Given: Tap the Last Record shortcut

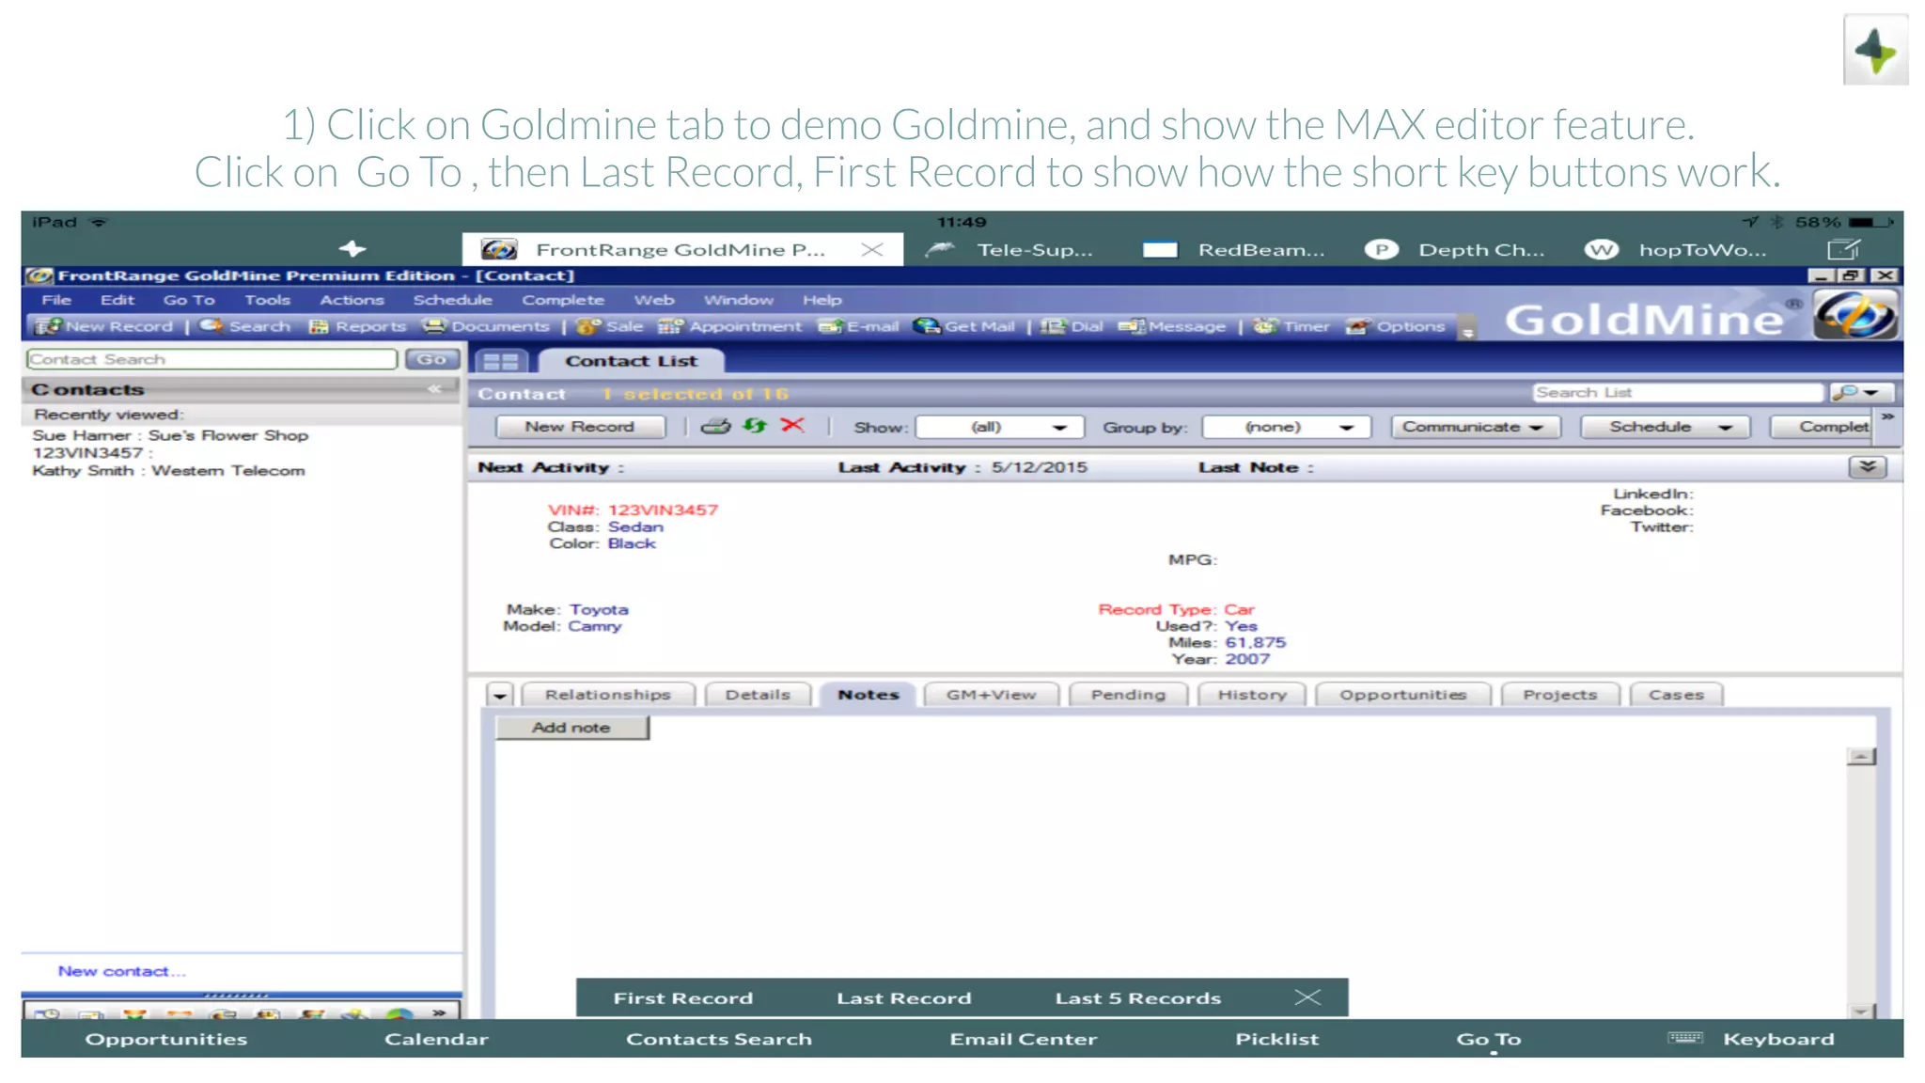Looking at the screenshot, I should pyautogui.click(x=904, y=998).
